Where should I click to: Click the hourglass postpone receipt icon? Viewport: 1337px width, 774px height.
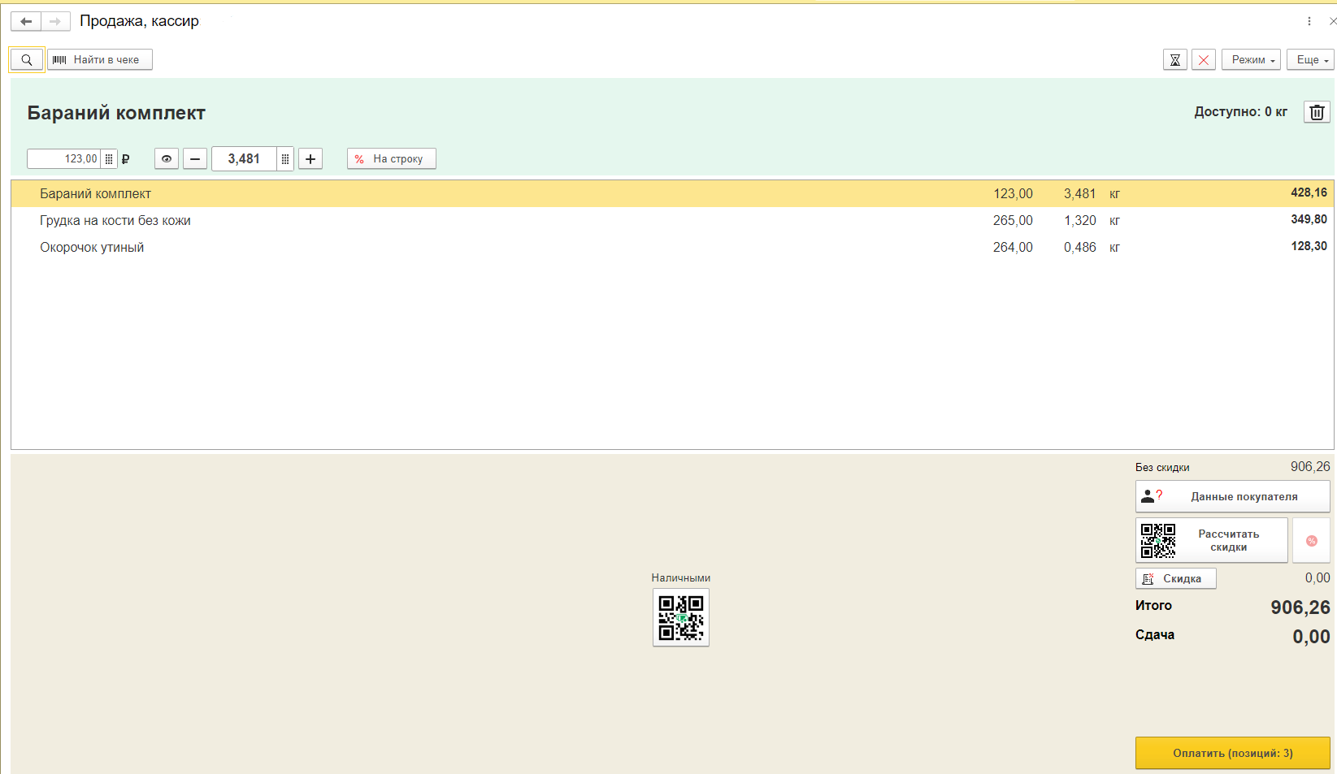(x=1174, y=60)
